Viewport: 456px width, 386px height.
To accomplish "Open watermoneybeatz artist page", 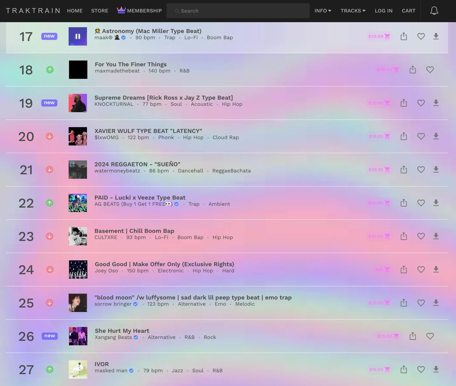I will (117, 171).
